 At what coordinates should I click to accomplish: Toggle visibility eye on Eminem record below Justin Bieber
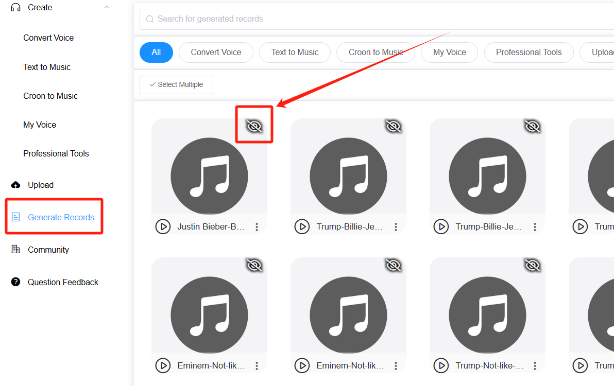(254, 265)
